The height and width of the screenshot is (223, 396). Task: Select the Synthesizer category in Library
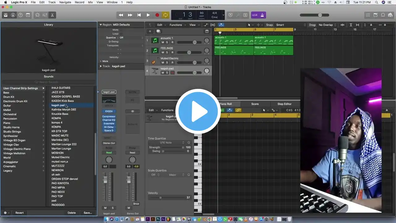tap(24, 136)
